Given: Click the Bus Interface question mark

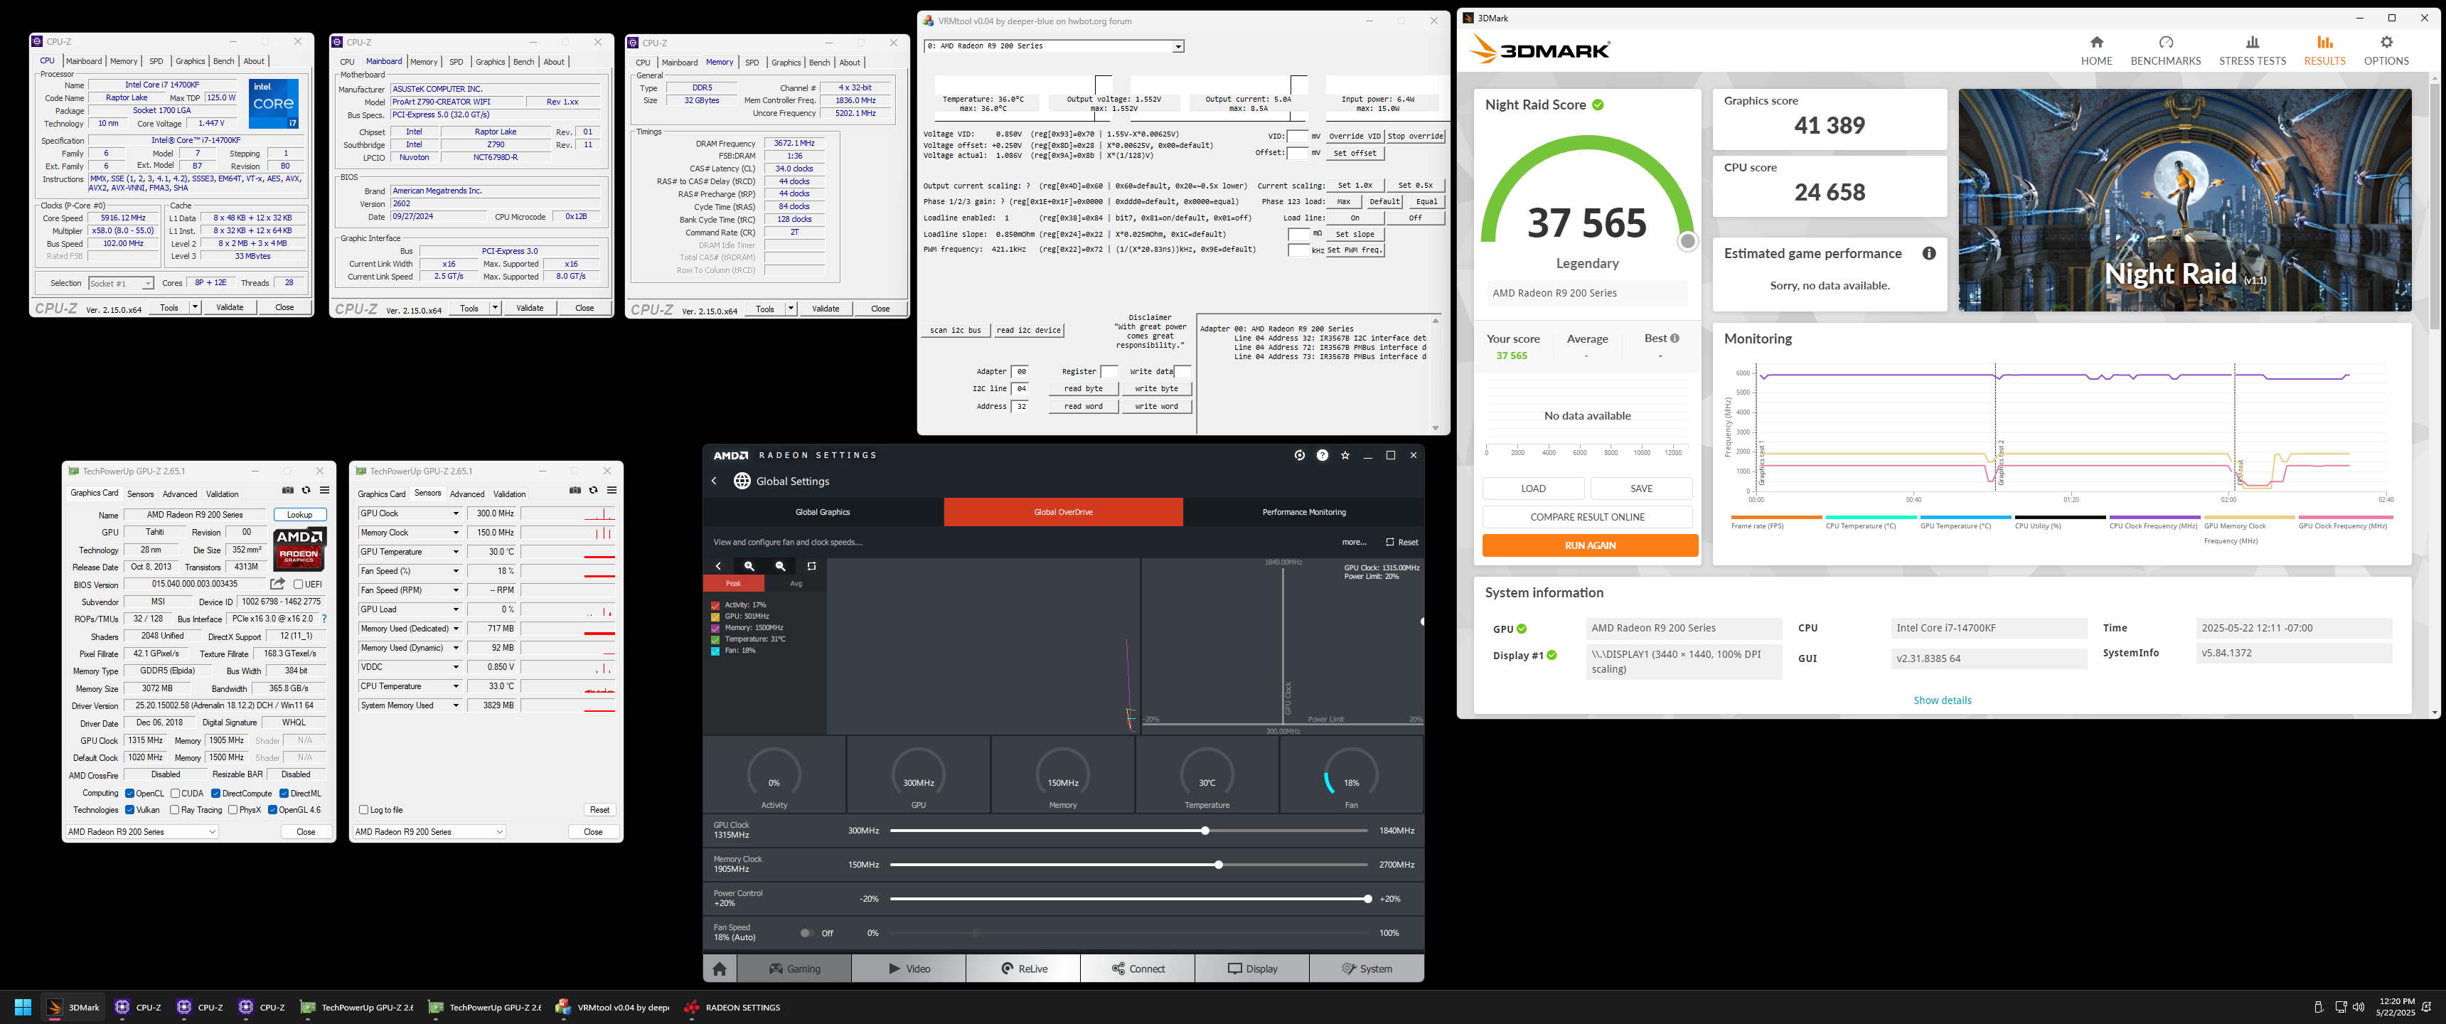Looking at the screenshot, I should click(324, 619).
